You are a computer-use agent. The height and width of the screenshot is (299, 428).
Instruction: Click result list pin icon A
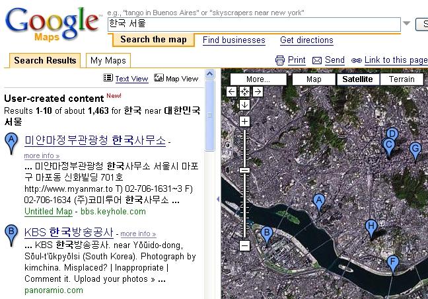click(11, 143)
